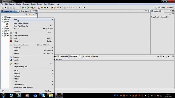This screenshot has width=175, height=98.
Task: Open the Run As submenu
Action: point(32,71)
